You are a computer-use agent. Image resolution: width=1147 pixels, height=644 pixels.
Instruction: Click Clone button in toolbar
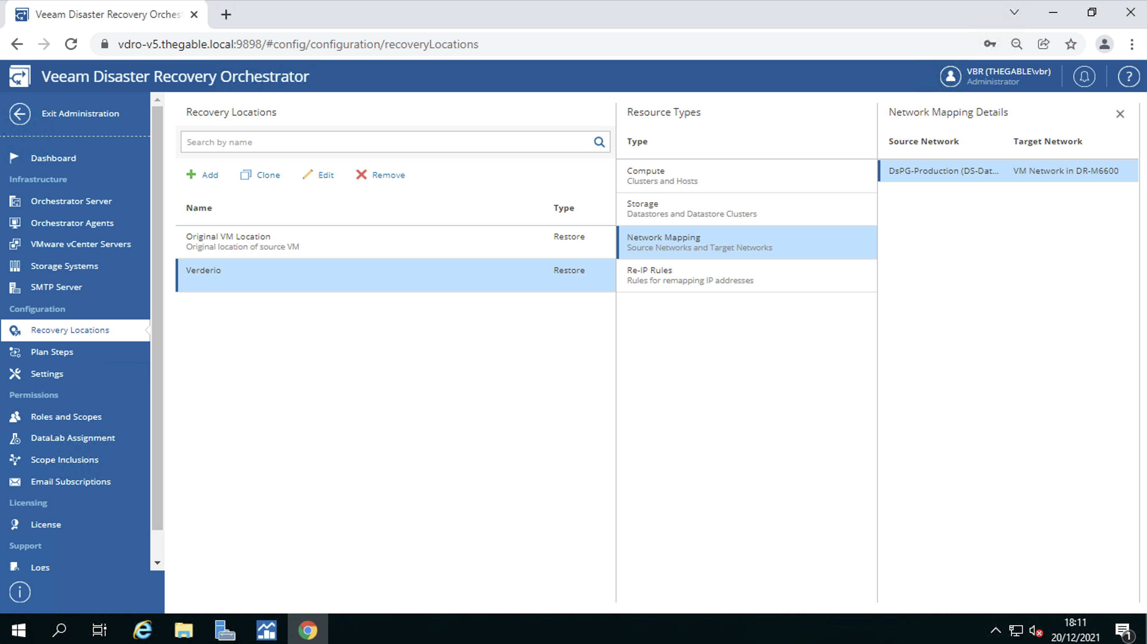pos(260,175)
